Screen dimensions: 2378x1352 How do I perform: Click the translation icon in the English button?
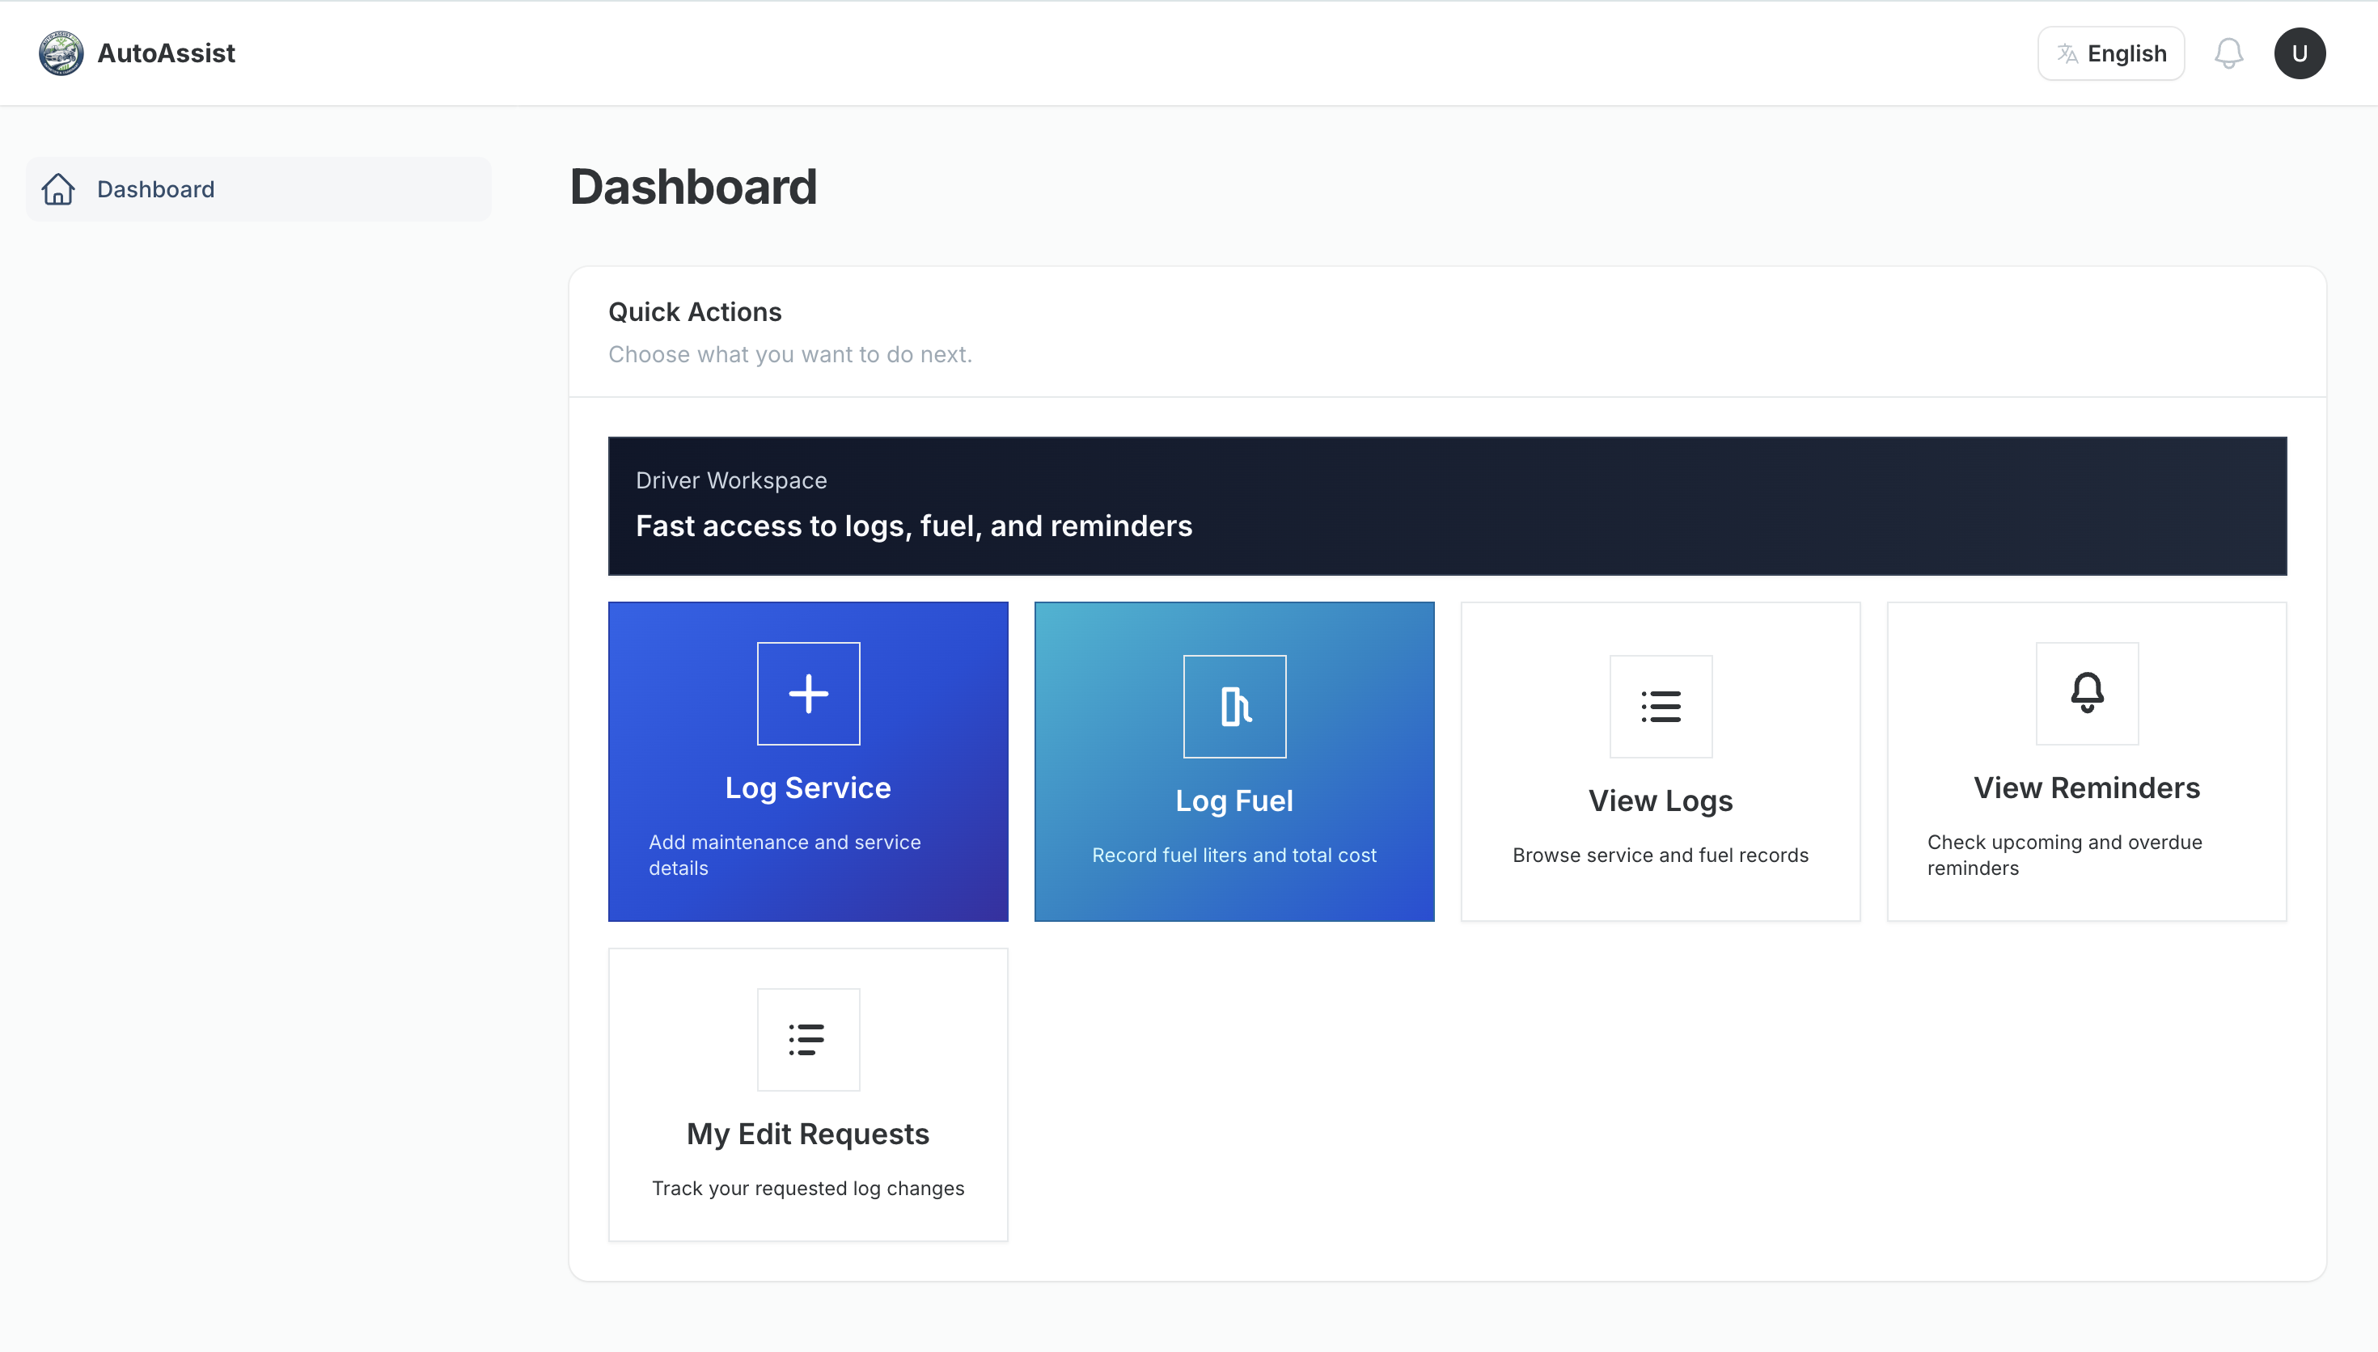click(x=2069, y=53)
